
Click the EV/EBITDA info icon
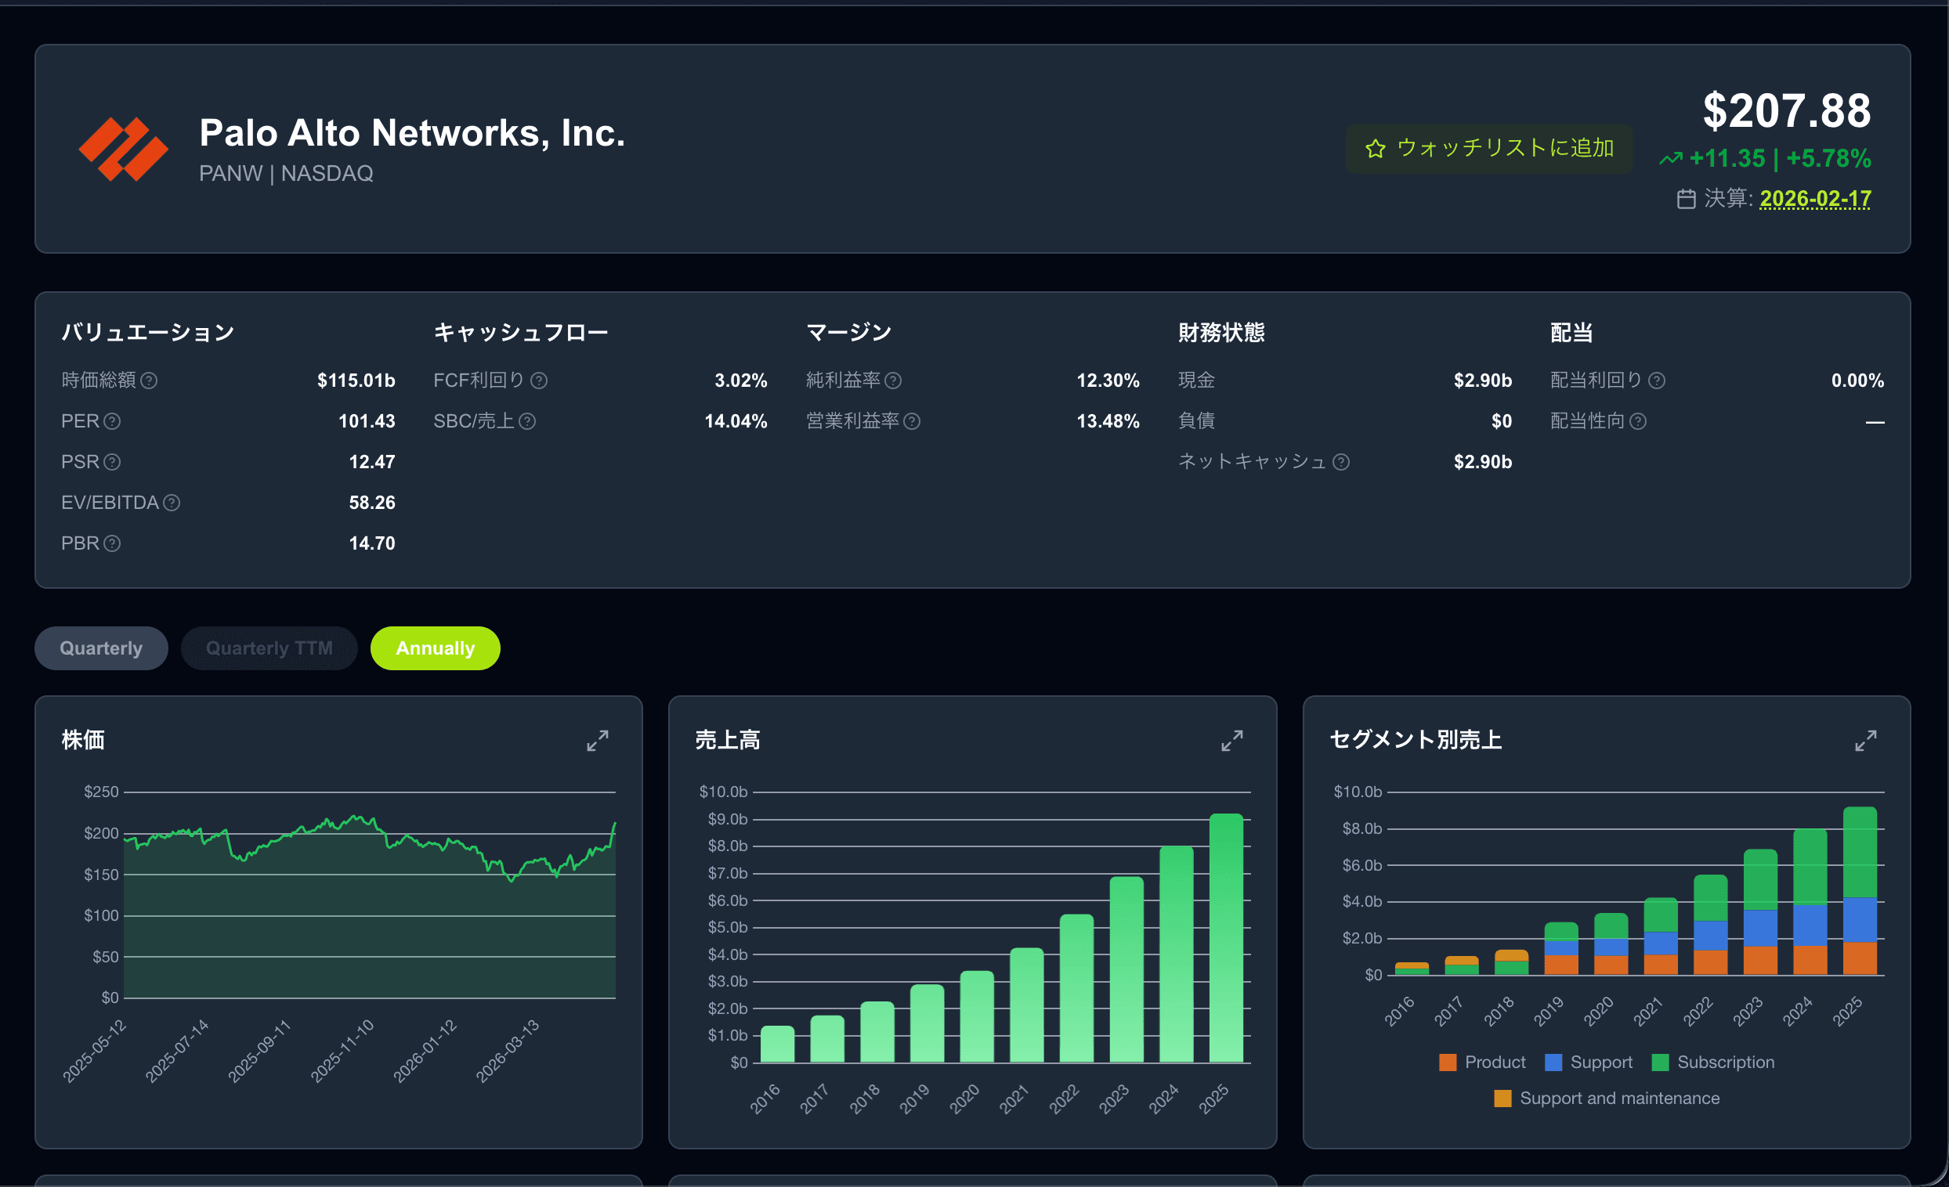point(172,503)
